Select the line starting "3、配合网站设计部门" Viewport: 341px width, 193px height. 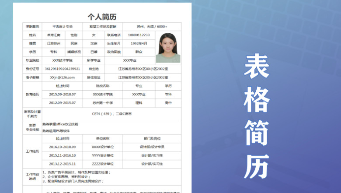pyautogui.click(x=73, y=181)
